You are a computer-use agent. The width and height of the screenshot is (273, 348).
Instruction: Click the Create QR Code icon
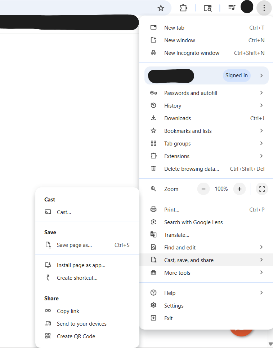(x=48, y=336)
